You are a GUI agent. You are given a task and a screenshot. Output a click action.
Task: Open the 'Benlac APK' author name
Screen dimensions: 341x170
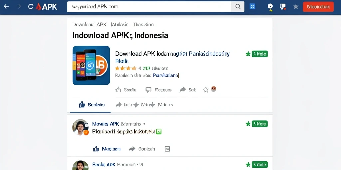point(104,165)
